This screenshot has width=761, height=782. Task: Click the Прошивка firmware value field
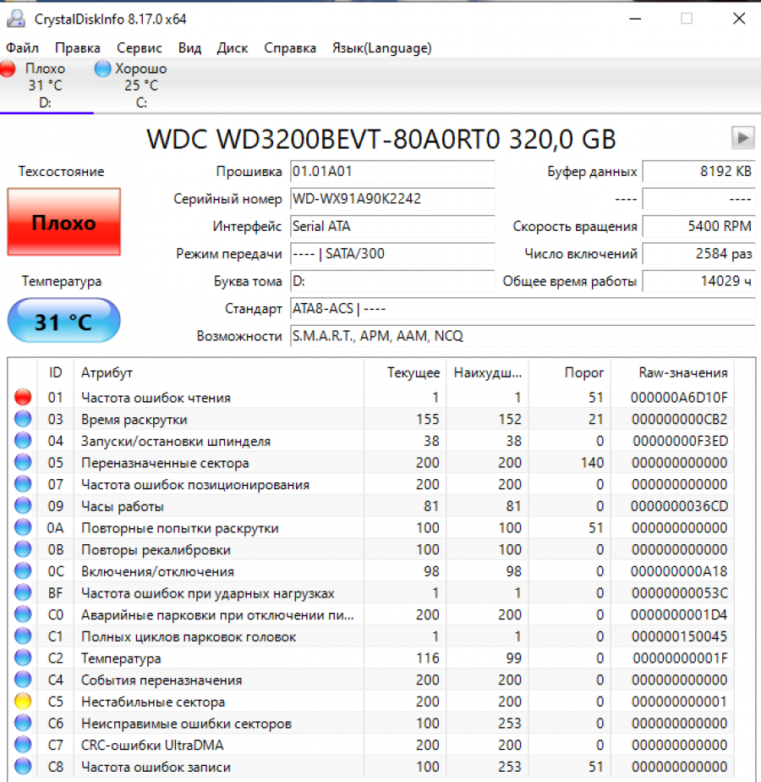coord(391,172)
